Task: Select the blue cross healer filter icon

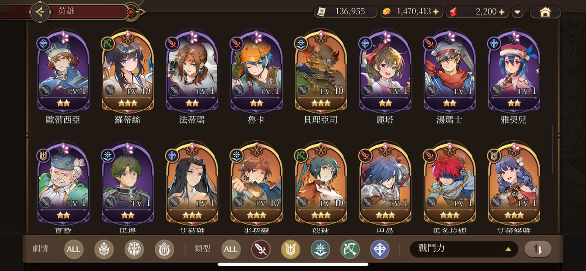Action: [x=380, y=249]
